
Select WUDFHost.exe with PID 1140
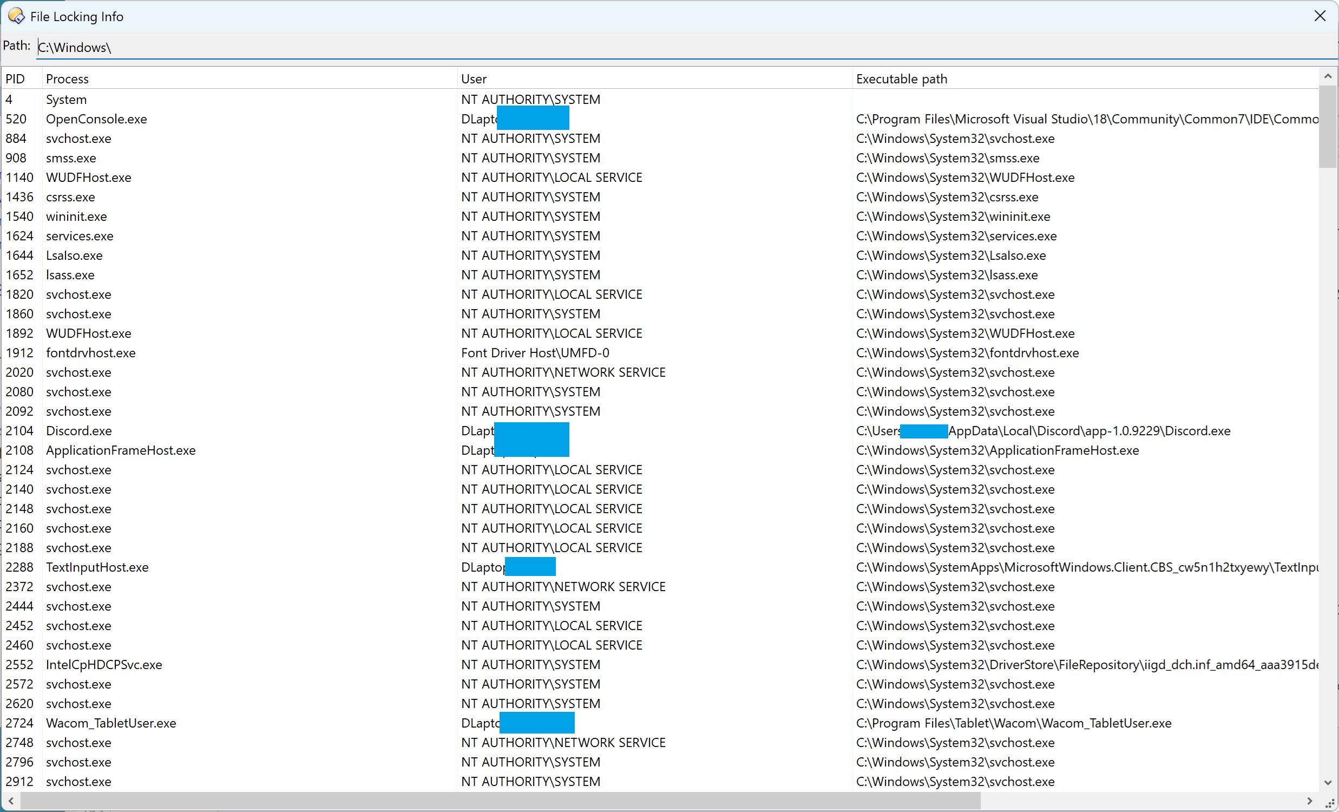click(x=660, y=178)
